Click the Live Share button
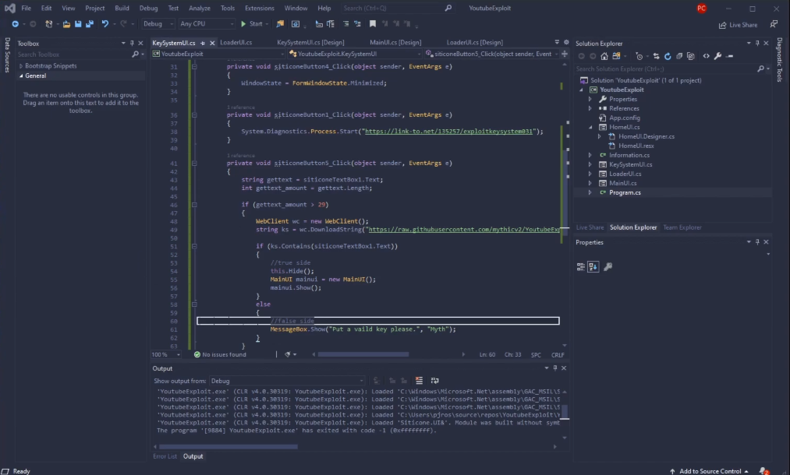This screenshot has height=475, width=790. click(738, 25)
